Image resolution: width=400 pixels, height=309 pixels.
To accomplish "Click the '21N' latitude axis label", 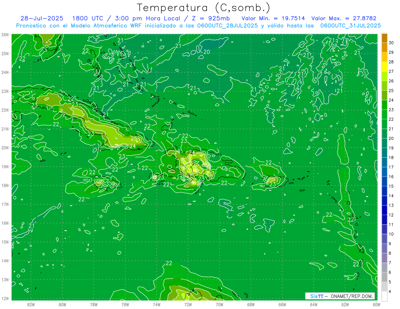I will pos(5,129).
